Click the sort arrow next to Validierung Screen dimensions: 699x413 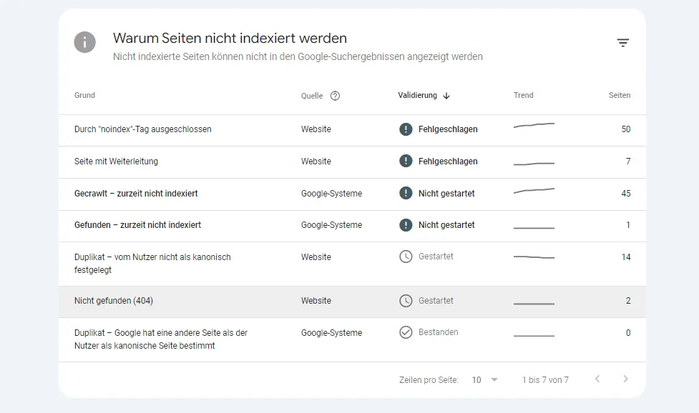pos(446,96)
